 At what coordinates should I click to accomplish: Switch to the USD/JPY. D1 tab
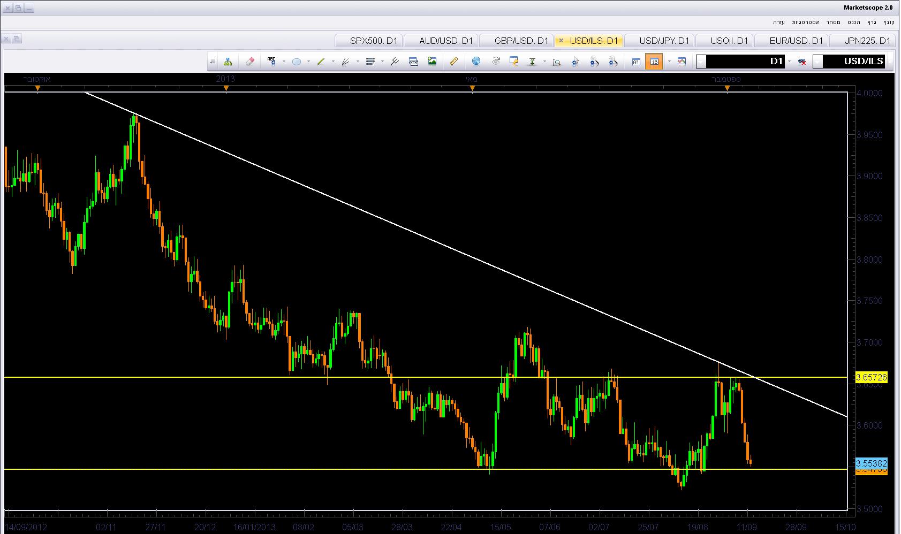click(659, 41)
